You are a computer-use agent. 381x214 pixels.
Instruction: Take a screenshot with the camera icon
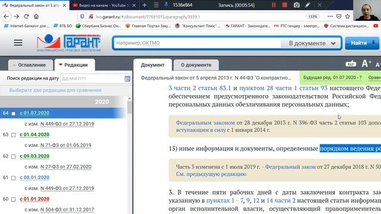[296, 5]
